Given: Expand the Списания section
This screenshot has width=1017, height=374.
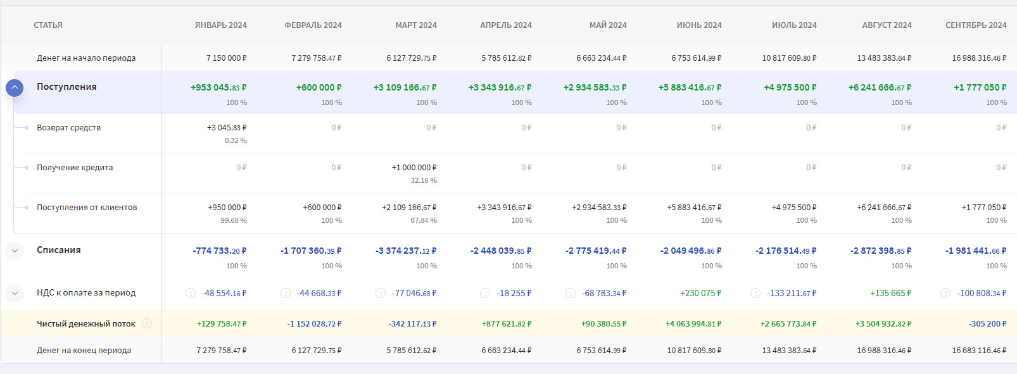Looking at the screenshot, I should point(15,251).
